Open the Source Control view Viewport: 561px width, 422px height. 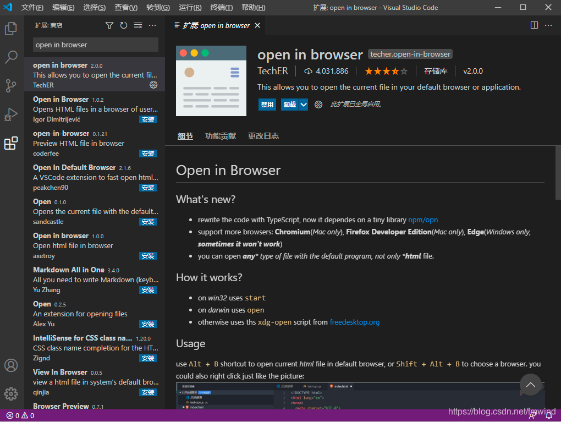11,85
